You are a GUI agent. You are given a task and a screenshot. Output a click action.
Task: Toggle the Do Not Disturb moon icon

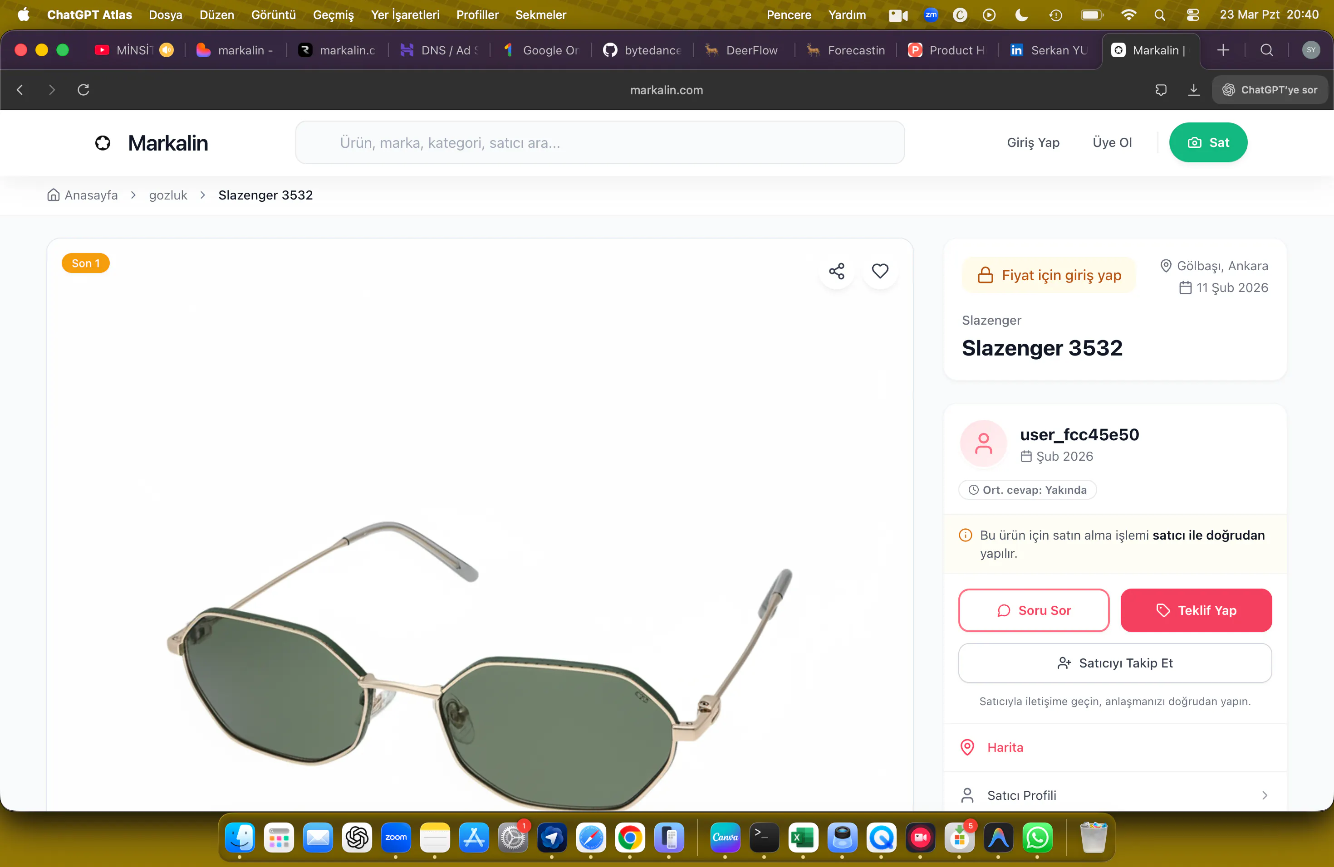tap(1021, 15)
